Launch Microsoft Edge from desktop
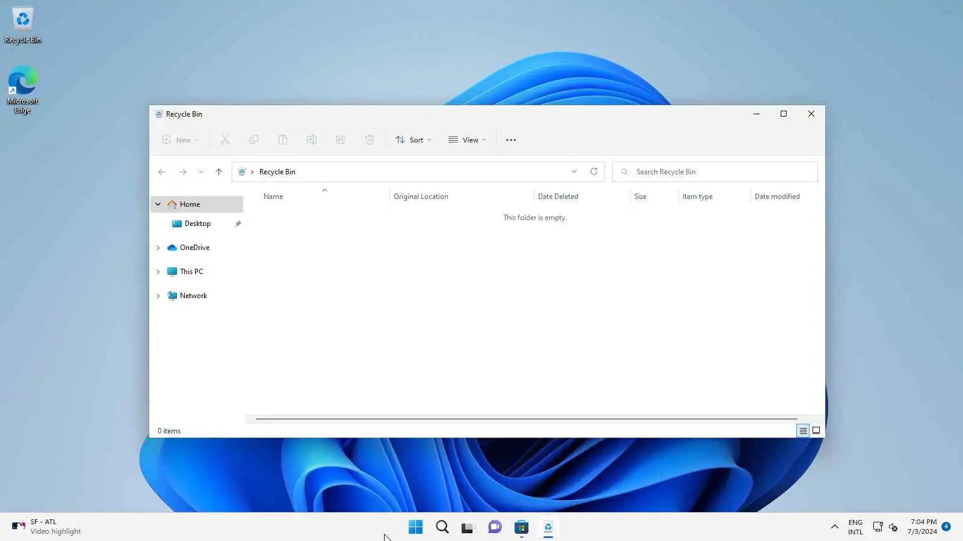The width and height of the screenshot is (963, 541). click(x=23, y=90)
